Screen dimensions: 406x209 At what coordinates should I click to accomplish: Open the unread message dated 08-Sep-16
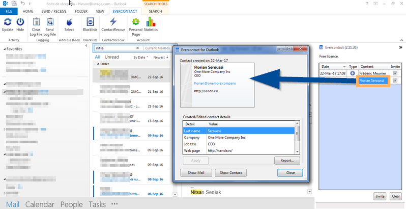pos(132,177)
